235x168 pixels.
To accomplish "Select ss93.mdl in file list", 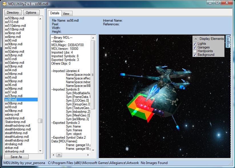I will [x=11, y=59].
